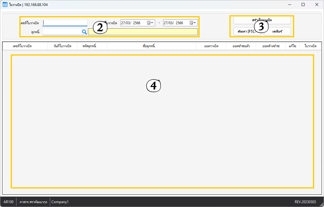Screen dimensions: 324x207
Task: Click the รหัสลูกหนี้ column header
Action: (x=92, y=46)
